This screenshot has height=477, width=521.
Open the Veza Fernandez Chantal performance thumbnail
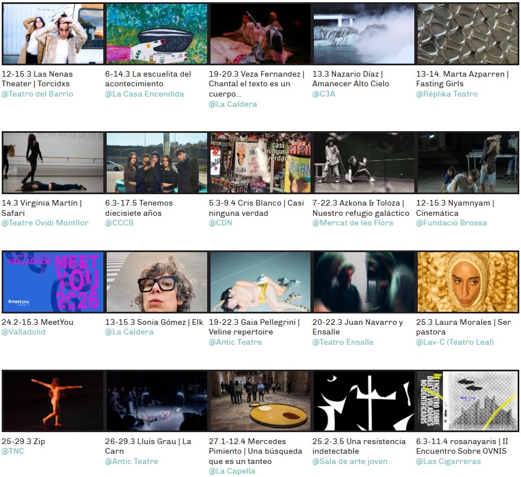pyautogui.click(x=260, y=34)
